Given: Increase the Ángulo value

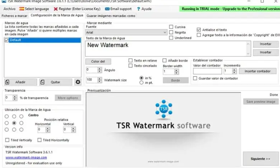Looking at the screenshot, I should [100, 69].
